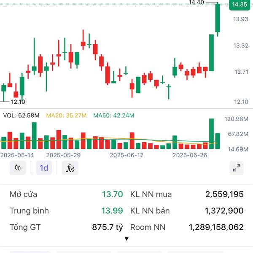Tap the KL NN mua label
Viewport: 253px width, 253px height.
pos(151,194)
